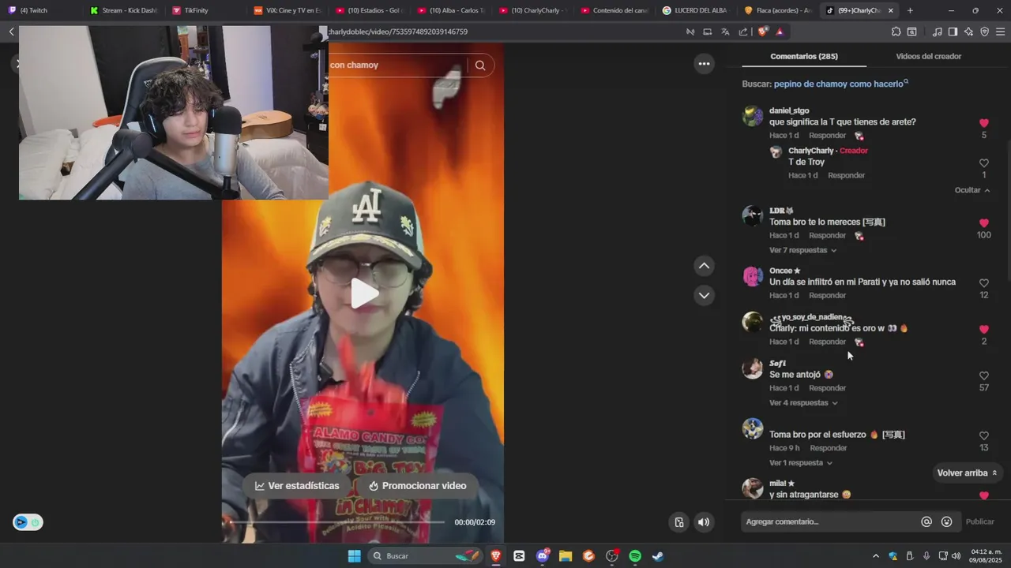This screenshot has width=1011, height=568.
Task: Like Sofi's 'Se me antojó' comment
Action: 983,376
